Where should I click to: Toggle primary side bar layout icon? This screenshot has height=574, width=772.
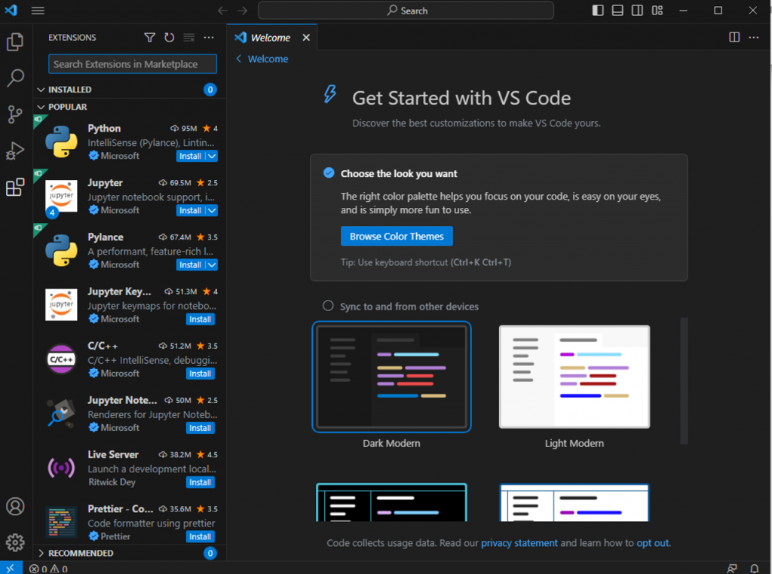598,11
